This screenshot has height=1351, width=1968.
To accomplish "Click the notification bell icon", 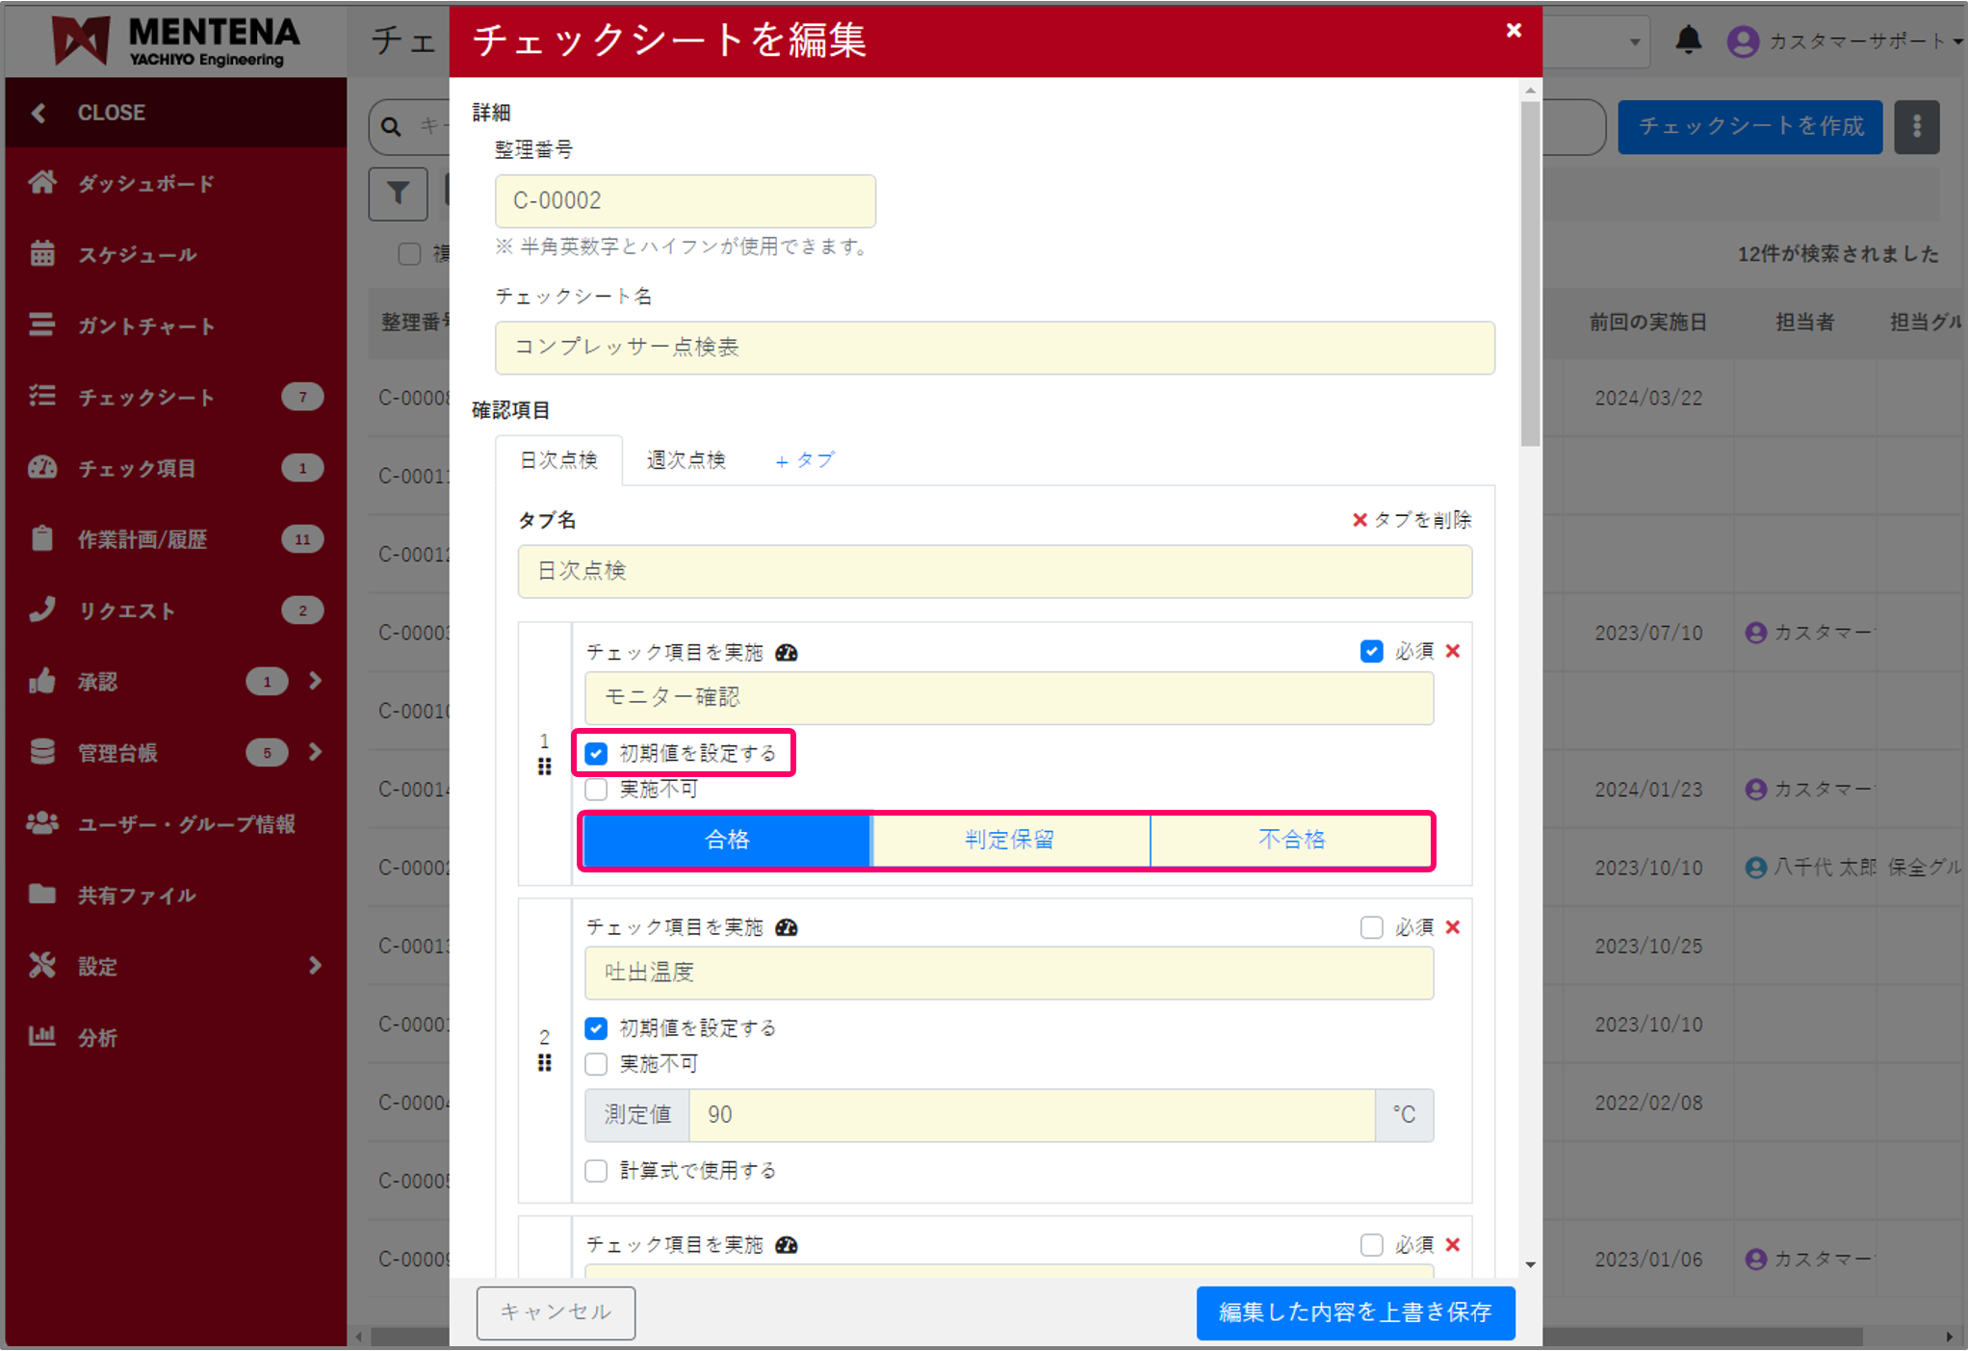I will pyautogui.click(x=1688, y=40).
